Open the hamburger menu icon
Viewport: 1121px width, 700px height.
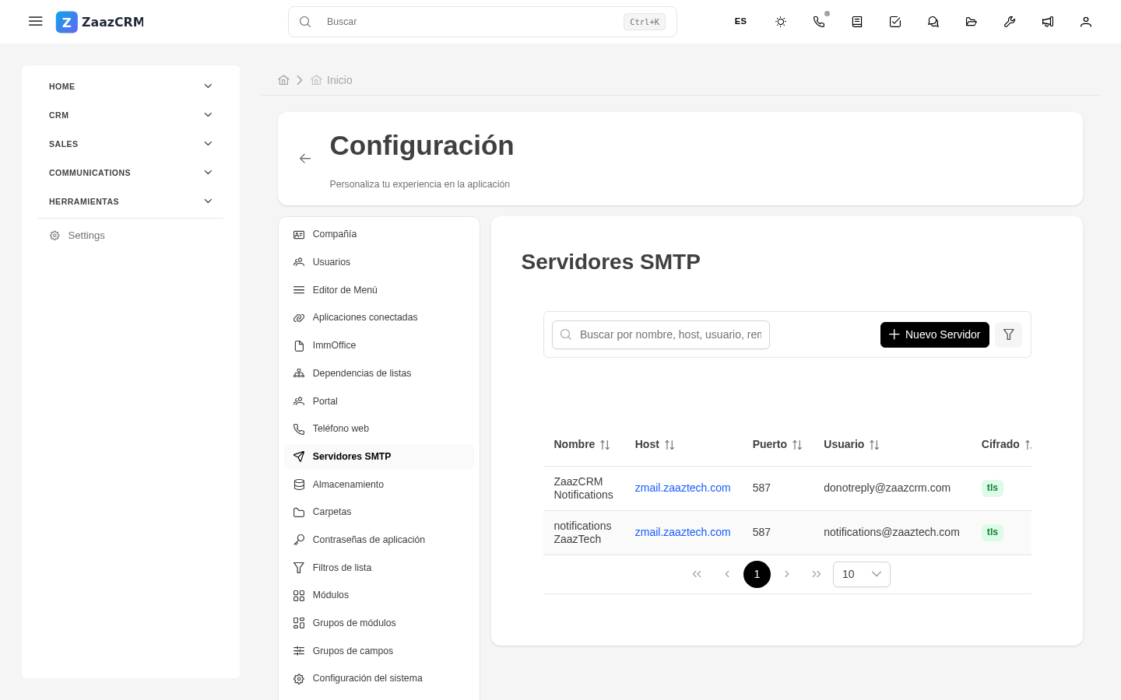click(36, 22)
